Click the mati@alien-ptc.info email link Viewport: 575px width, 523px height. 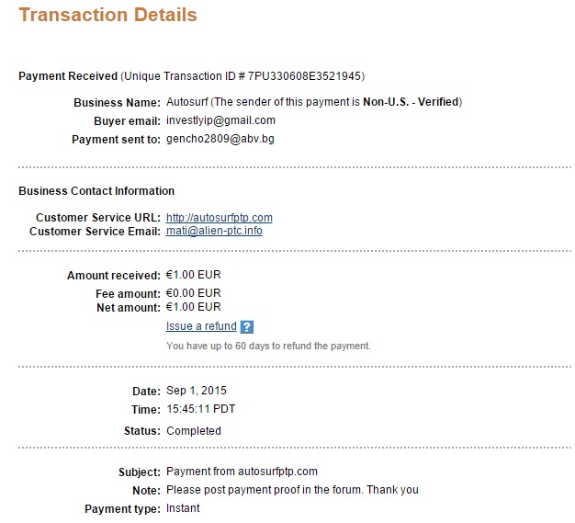pyautogui.click(x=214, y=231)
